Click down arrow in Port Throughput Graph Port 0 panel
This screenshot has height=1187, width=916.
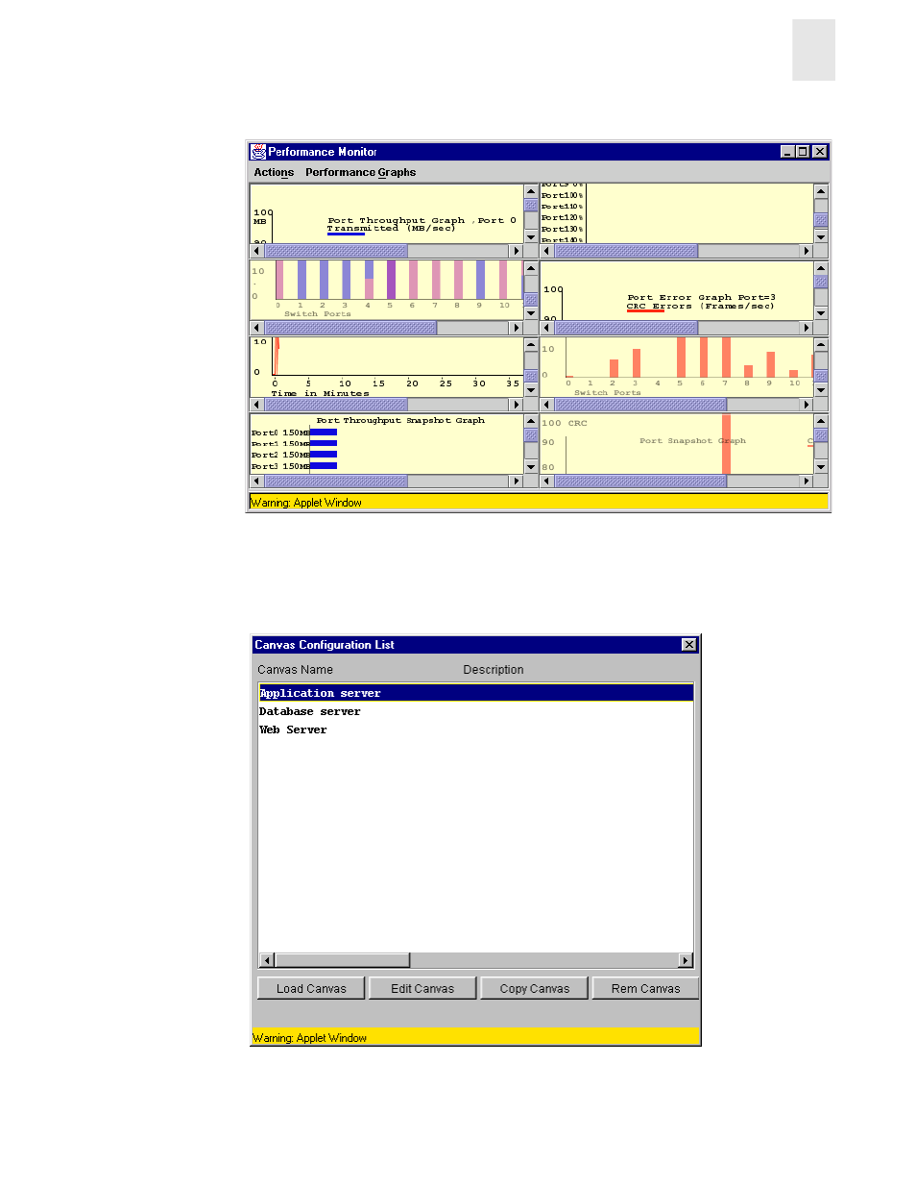531,236
